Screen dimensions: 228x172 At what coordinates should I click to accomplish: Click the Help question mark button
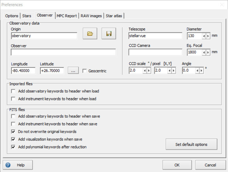coord(18,165)
